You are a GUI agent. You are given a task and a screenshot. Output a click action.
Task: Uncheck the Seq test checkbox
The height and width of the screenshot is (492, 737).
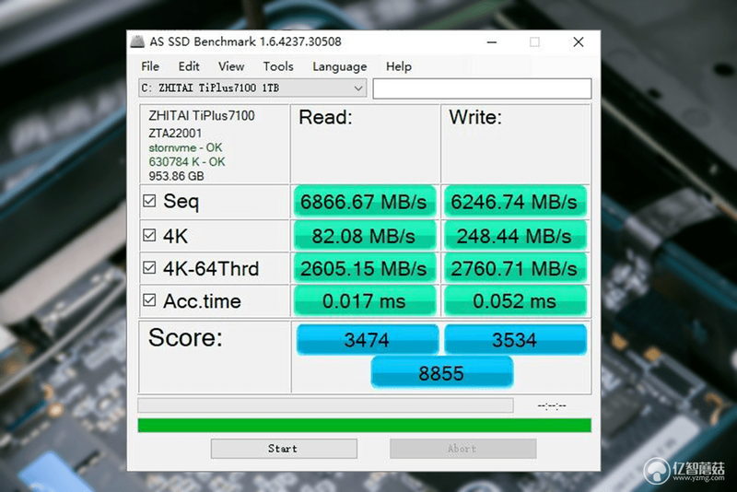[x=149, y=201]
